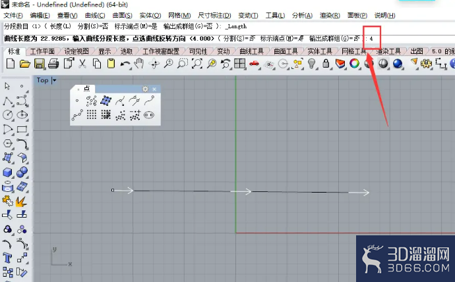Click the red car icon

pyautogui.click(x=254, y=64)
